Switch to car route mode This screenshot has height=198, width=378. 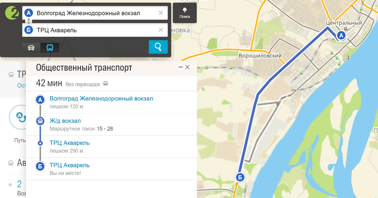tap(31, 48)
